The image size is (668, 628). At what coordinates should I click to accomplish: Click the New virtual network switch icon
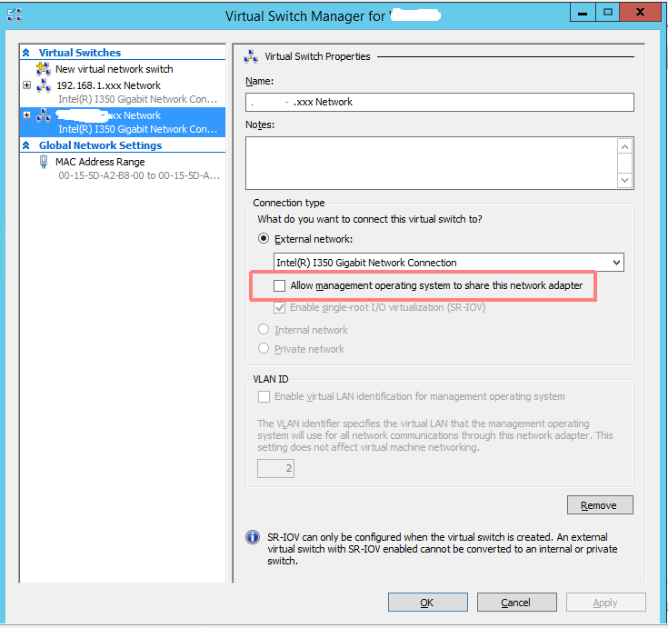point(44,68)
